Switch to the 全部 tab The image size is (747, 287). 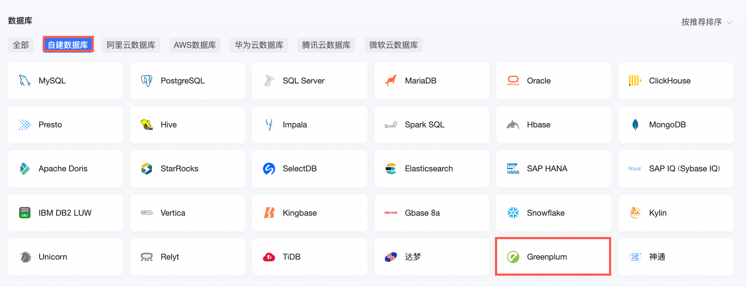pos(20,45)
